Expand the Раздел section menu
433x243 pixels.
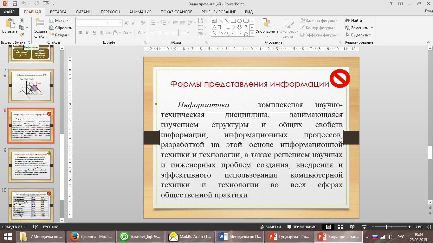pos(60,35)
